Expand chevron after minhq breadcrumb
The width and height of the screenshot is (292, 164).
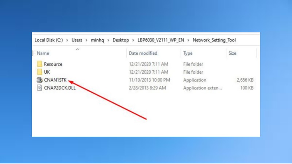point(108,40)
